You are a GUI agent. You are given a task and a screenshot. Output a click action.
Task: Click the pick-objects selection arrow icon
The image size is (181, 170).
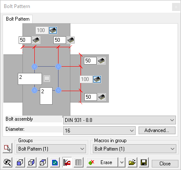pos(7,148)
